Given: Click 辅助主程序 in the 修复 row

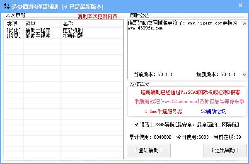Looking at the screenshot, I should [38, 36].
